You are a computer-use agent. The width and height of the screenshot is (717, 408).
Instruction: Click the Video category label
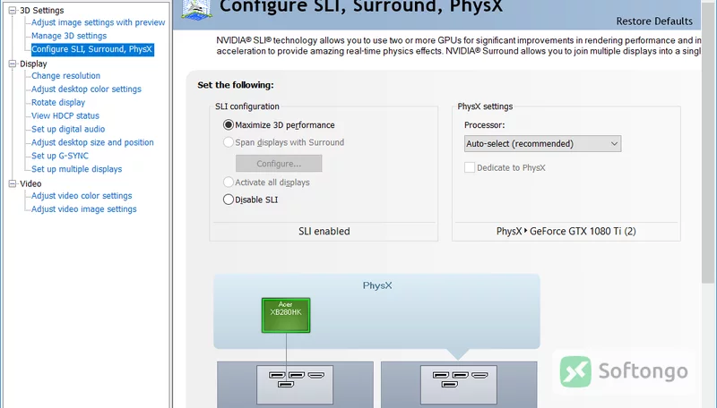30,183
